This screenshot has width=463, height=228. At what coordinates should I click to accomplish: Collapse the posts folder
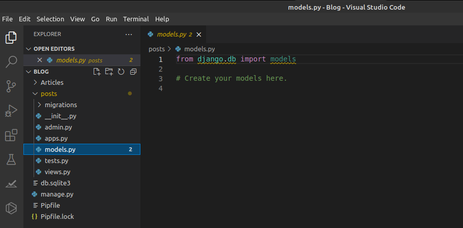pos(35,93)
